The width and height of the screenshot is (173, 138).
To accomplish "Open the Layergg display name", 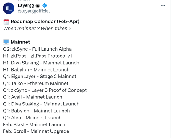I will tap(26, 5).
